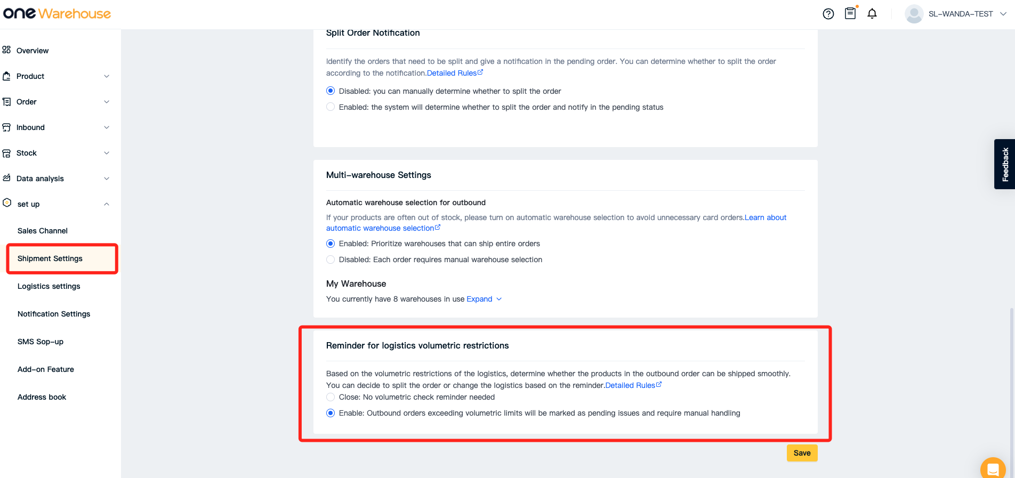Click the user avatar icon
1015x478 pixels.
914,14
